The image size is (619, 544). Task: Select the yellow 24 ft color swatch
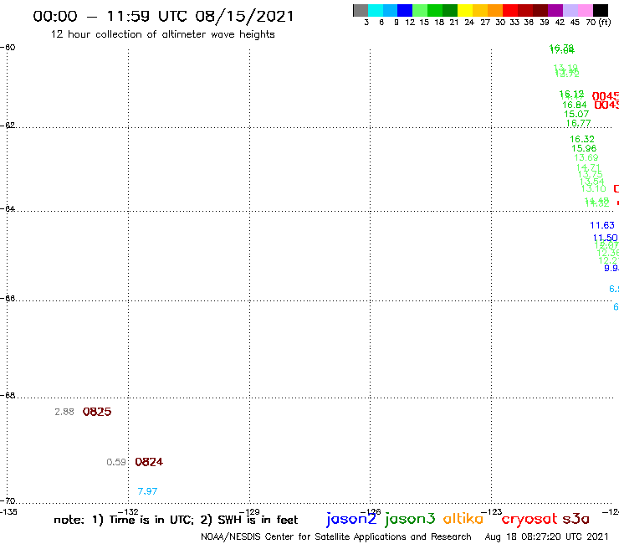(465, 10)
